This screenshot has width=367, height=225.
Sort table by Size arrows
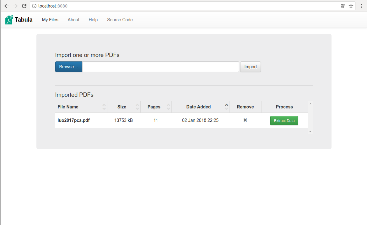pyautogui.click(x=138, y=107)
